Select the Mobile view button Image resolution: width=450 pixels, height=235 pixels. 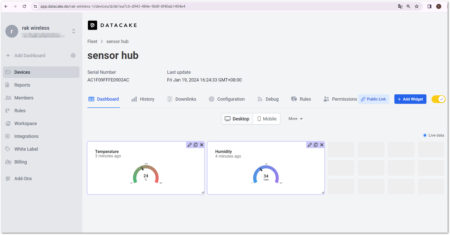point(267,119)
